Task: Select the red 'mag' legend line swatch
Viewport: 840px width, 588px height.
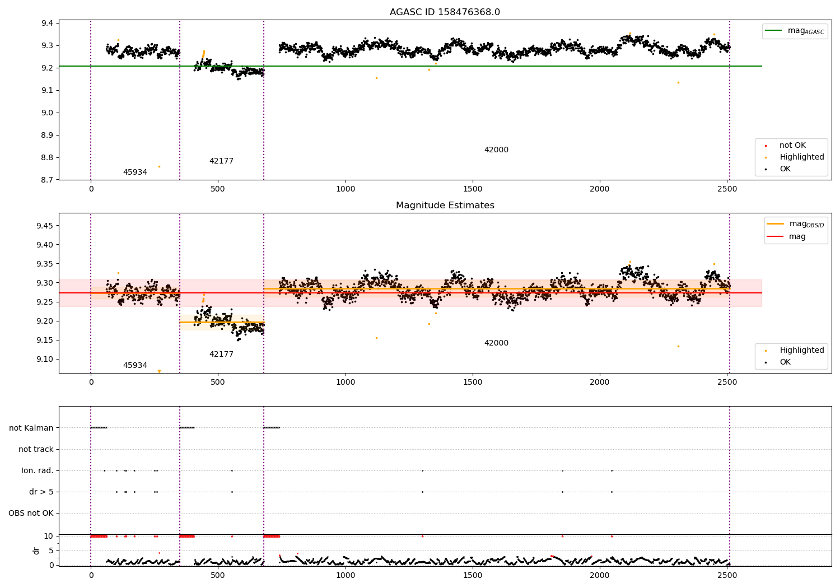Action: pyautogui.click(x=775, y=237)
